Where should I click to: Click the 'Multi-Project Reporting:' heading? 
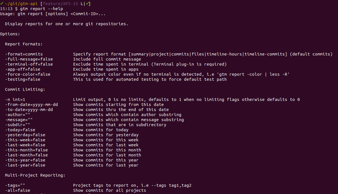point(35,175)
